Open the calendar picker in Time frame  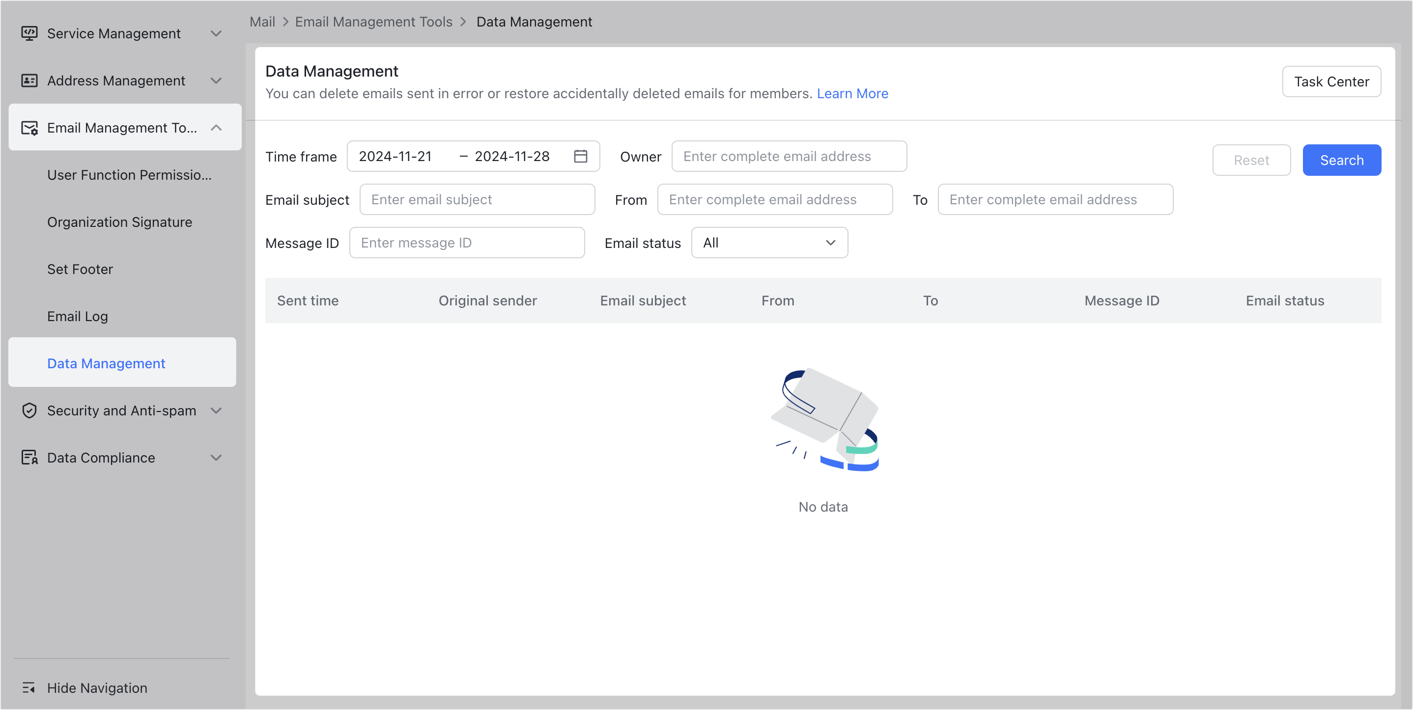point(580,156)
